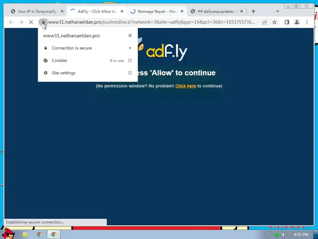This screenshot has height=239, width=318.
Task: Close the Reimage Repair tab
Action: pos(182,12)
